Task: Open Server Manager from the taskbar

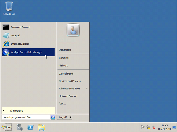Action: pos(20,127)
